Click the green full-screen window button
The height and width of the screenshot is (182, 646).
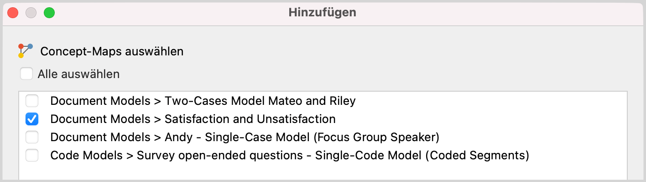[49, 13]
